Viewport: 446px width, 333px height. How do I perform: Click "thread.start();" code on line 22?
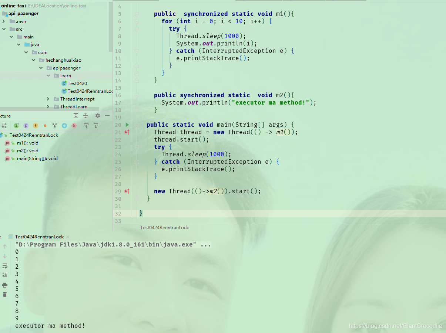181,139
